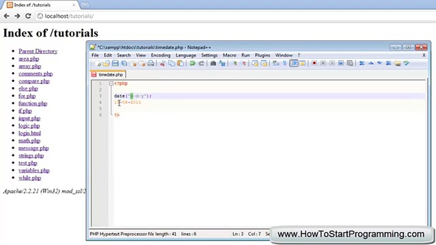Toggle word wrap in the toolbar

(276, 63)
